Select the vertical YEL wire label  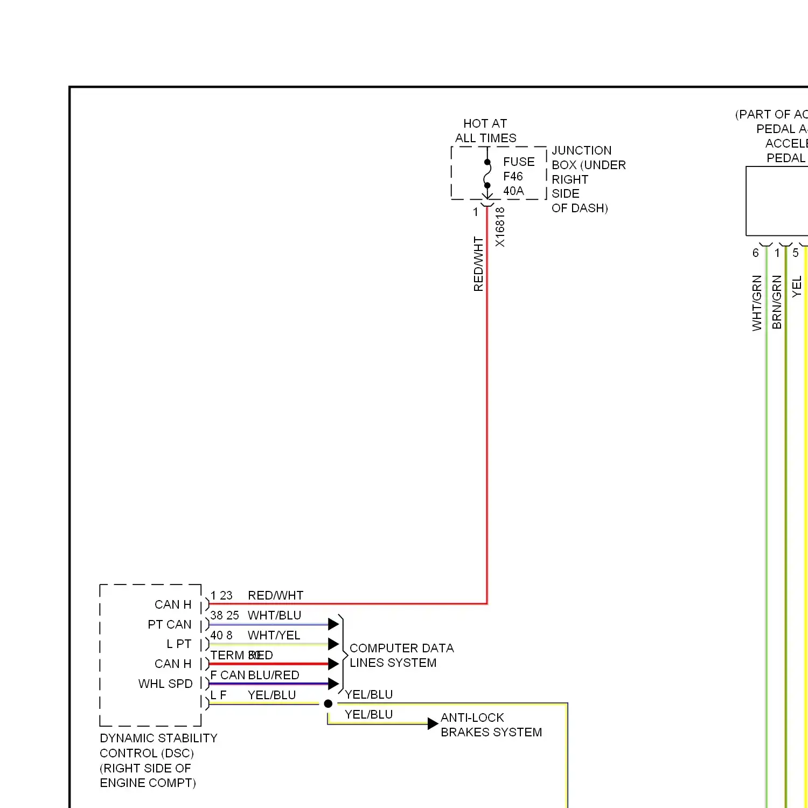[797, 286]
